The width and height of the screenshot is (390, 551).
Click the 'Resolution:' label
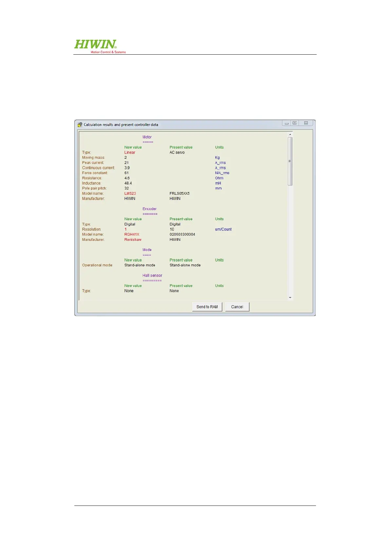[92, 229]
